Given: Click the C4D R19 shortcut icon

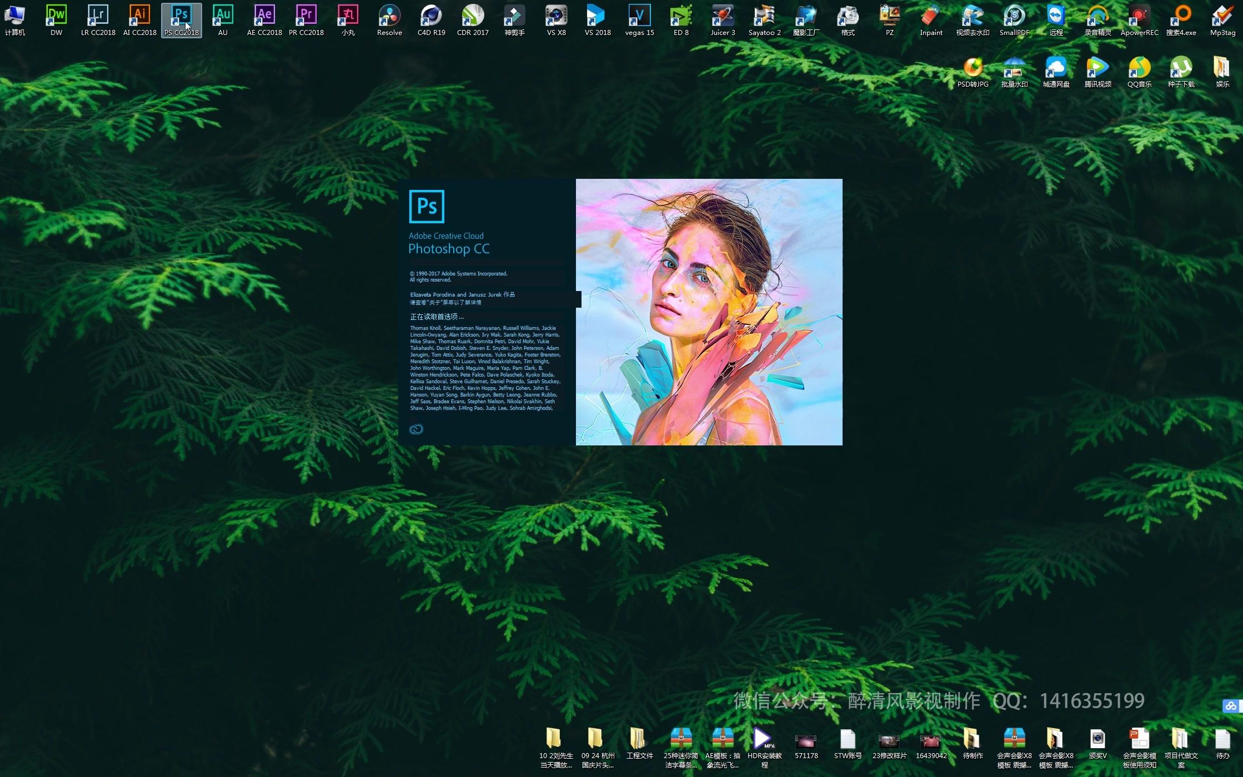Looking at the screenshot, I should [431, 17].
